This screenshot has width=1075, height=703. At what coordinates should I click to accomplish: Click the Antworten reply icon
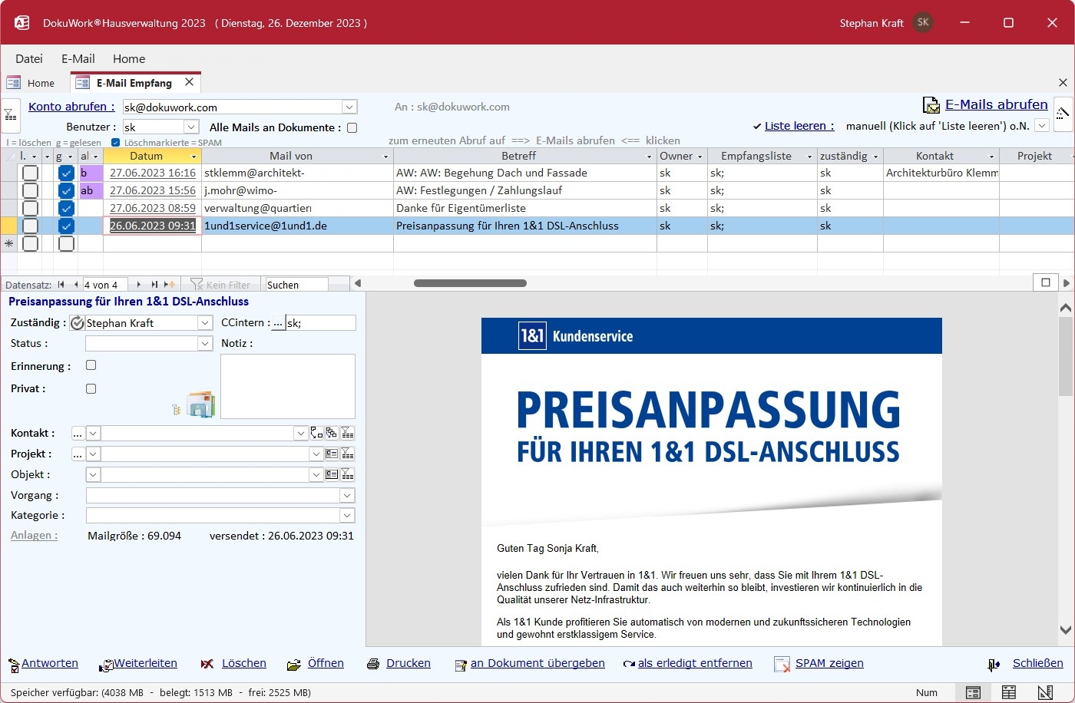(x=14, y=665)
